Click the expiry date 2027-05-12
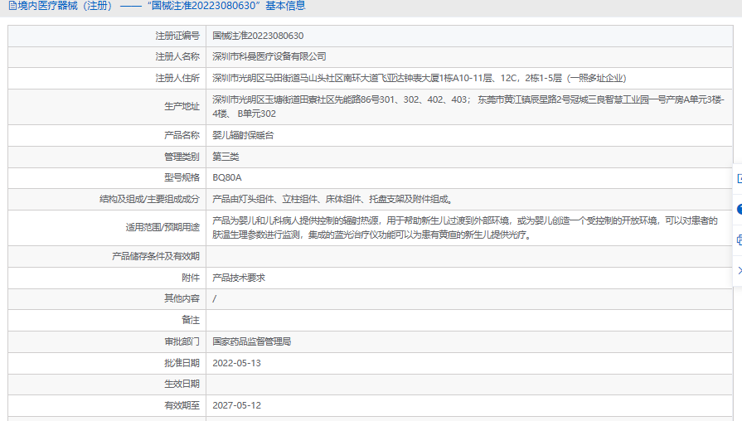Screen dimensions: 742x421 click(236, 405)
